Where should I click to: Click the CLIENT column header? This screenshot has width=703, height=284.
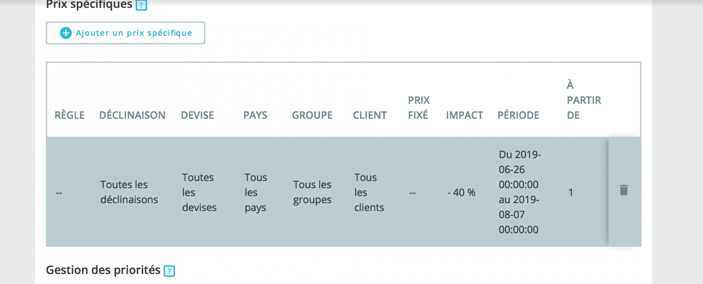370,115
